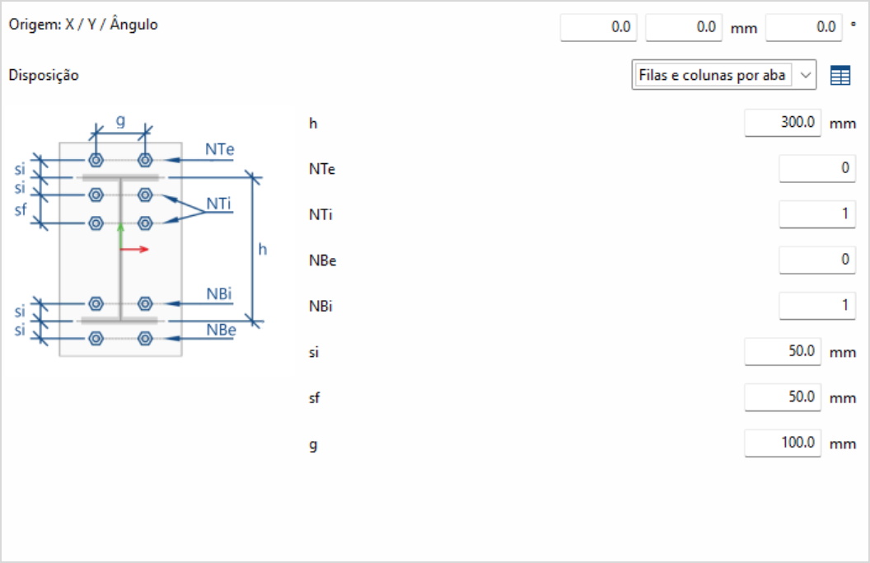This screenshot has width=870, height=563.
Task: Open the bolt layout table icon
Action: 840,76
